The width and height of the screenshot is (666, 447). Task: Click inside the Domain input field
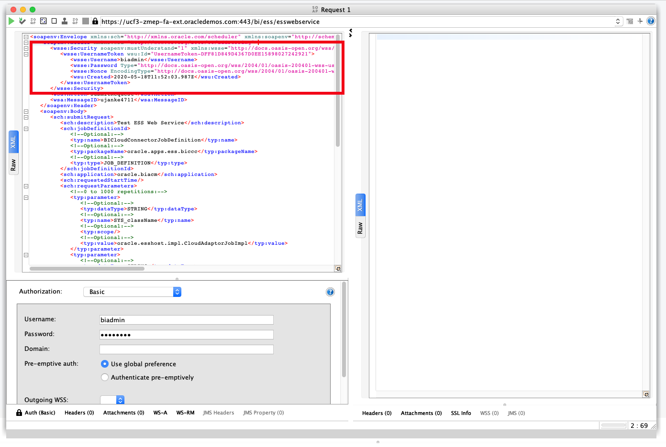pyautogui.click(x=187, y=349)
